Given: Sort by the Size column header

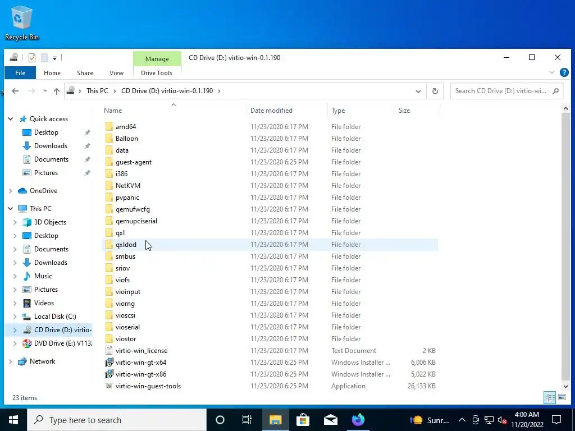Looking at the screenshot, I should pyautogui.click(x=417, y=111).
